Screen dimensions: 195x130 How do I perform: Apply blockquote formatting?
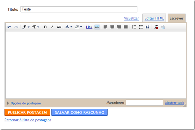[x=148, y=27]
